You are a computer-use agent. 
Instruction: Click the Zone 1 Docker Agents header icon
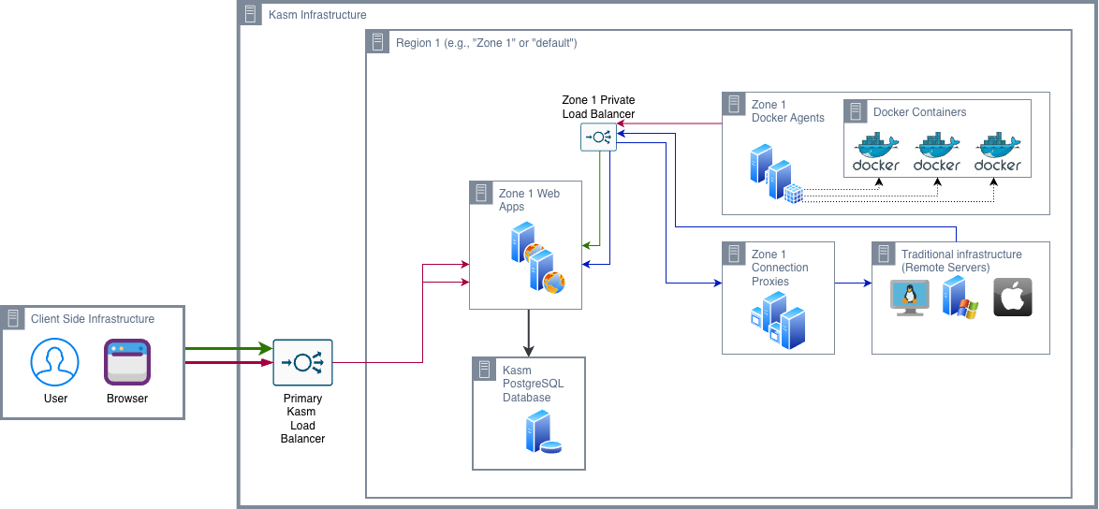coord(734,104)
